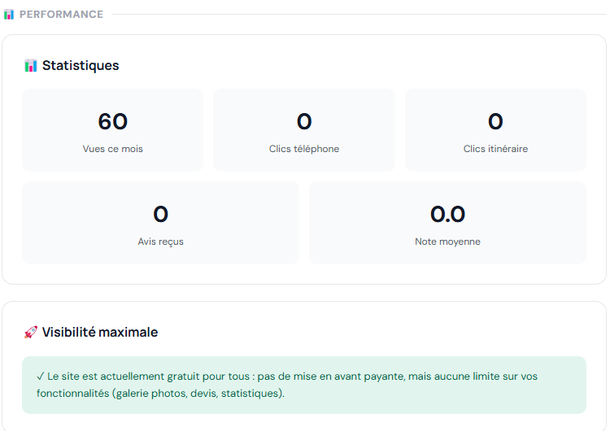610x431 pixels.
Task: Select the 'Avis reçus' label
Action: pos(161,242)
